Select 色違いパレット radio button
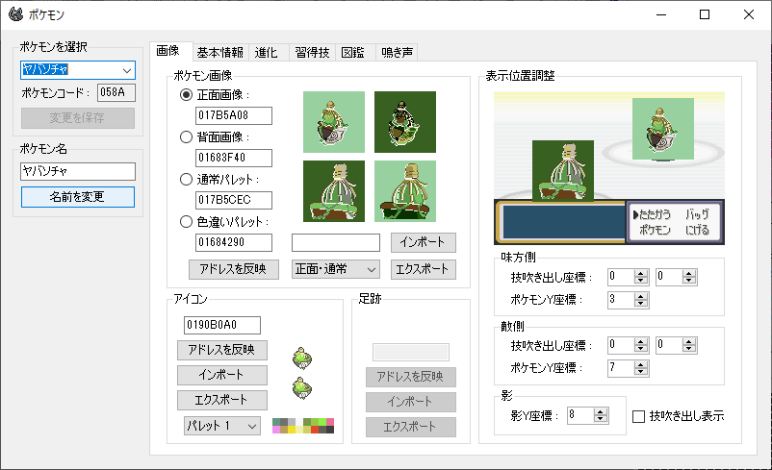Image resolution: width=772 pixels, height=470 pixels. click(x=186, y=222)
